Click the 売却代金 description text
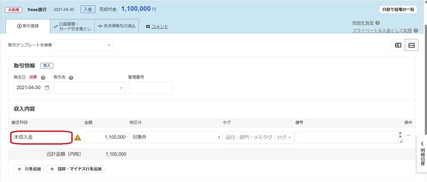This screenshot has height=182, width=427. (x=108, y=10)
